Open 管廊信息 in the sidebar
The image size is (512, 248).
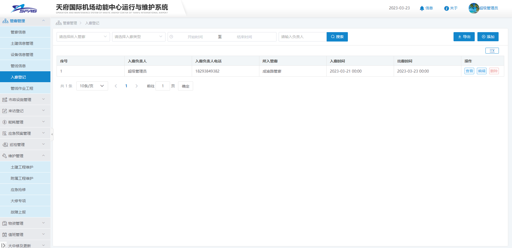point(18,32)
